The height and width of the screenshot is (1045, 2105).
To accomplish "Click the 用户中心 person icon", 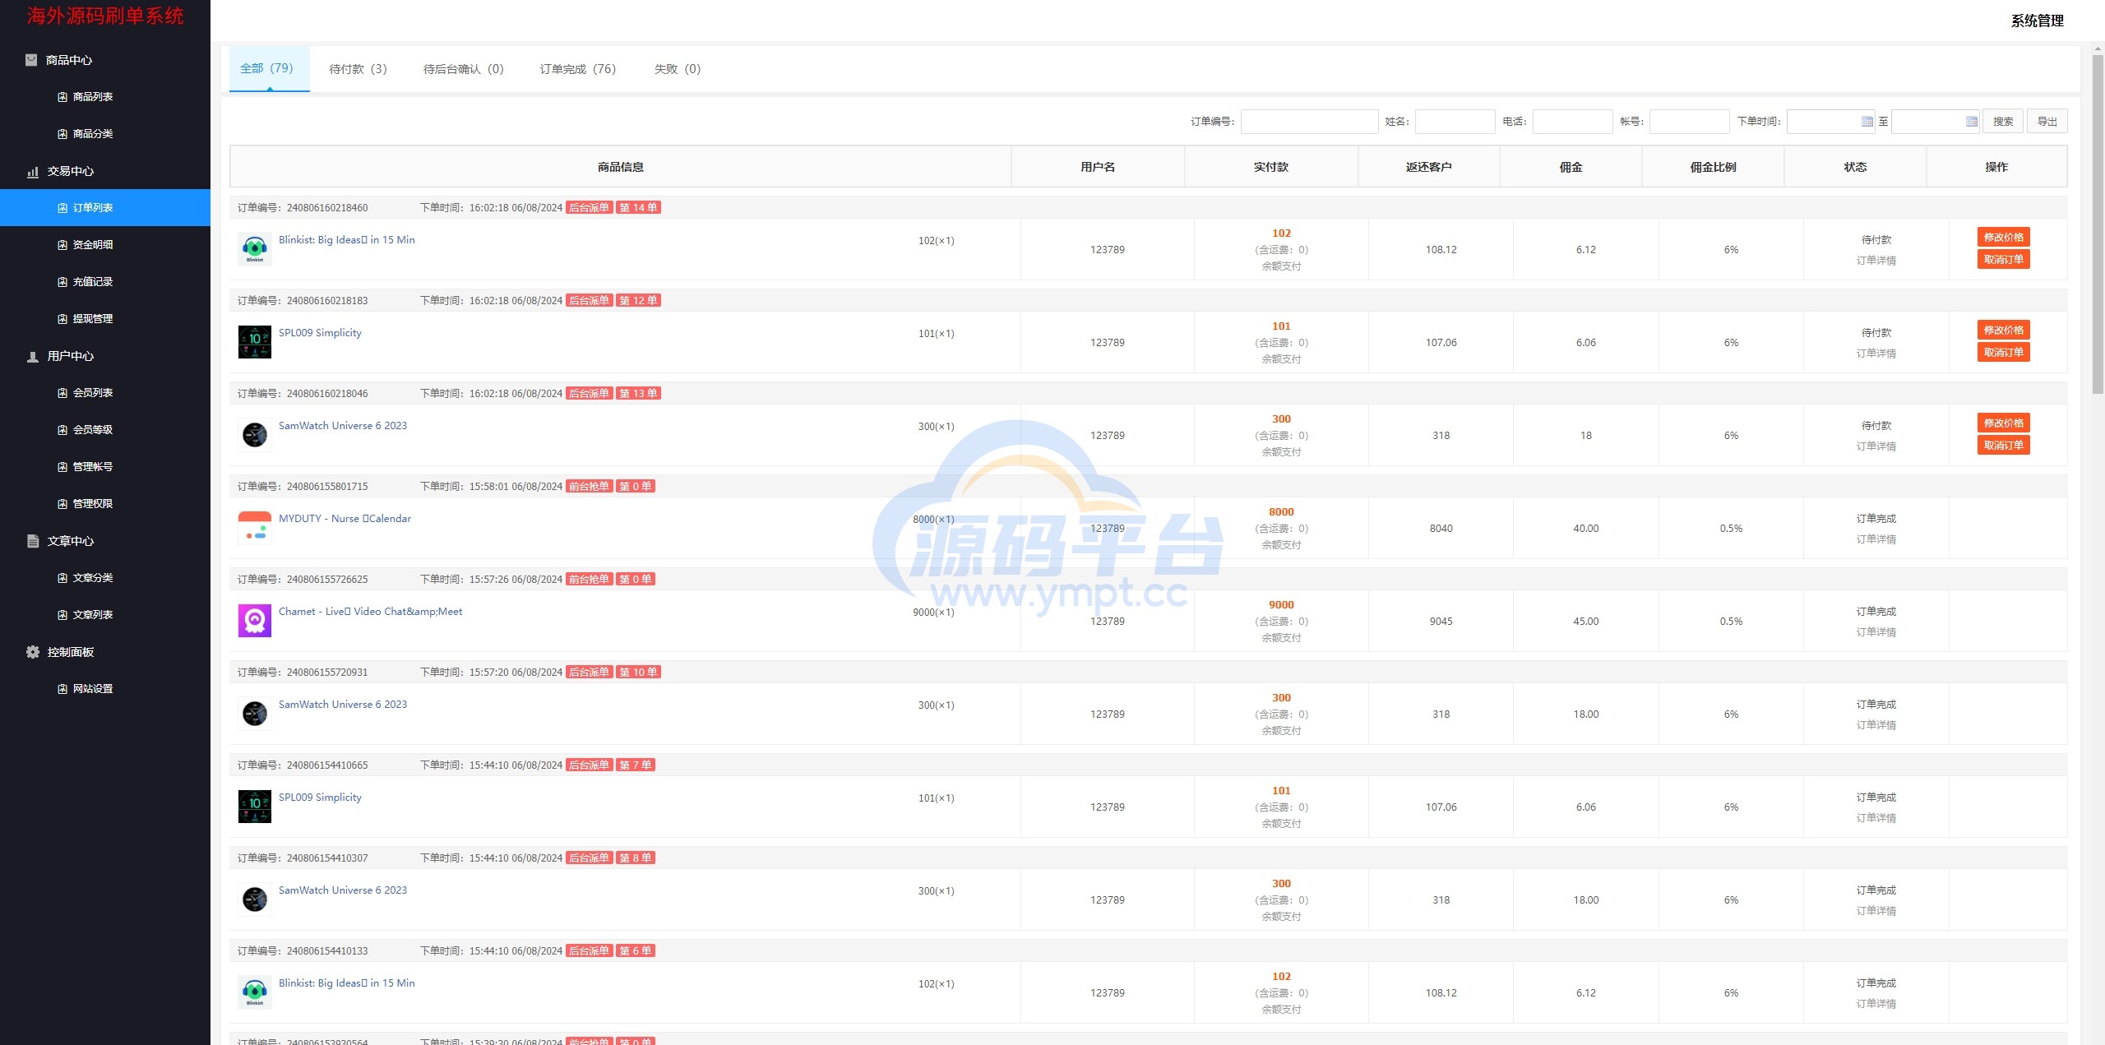I will (x=33, y=357).
